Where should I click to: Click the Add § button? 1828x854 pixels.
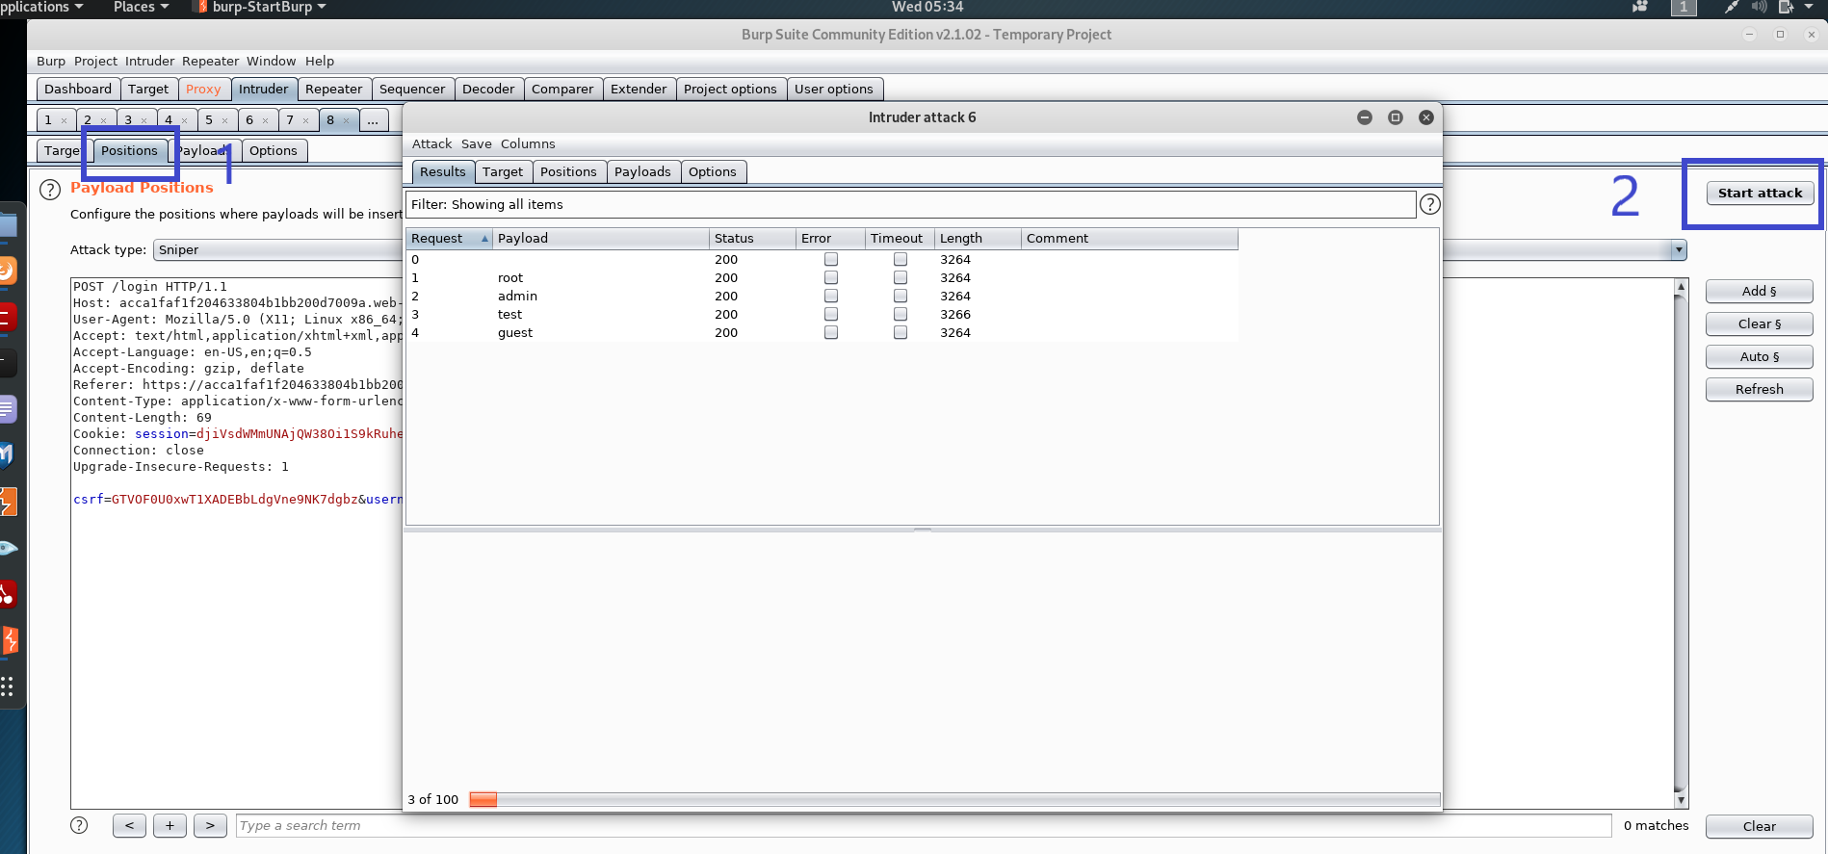point(1759,291)
